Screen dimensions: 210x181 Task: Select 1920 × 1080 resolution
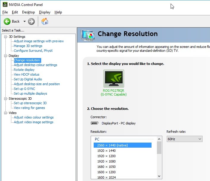(106, 161)
